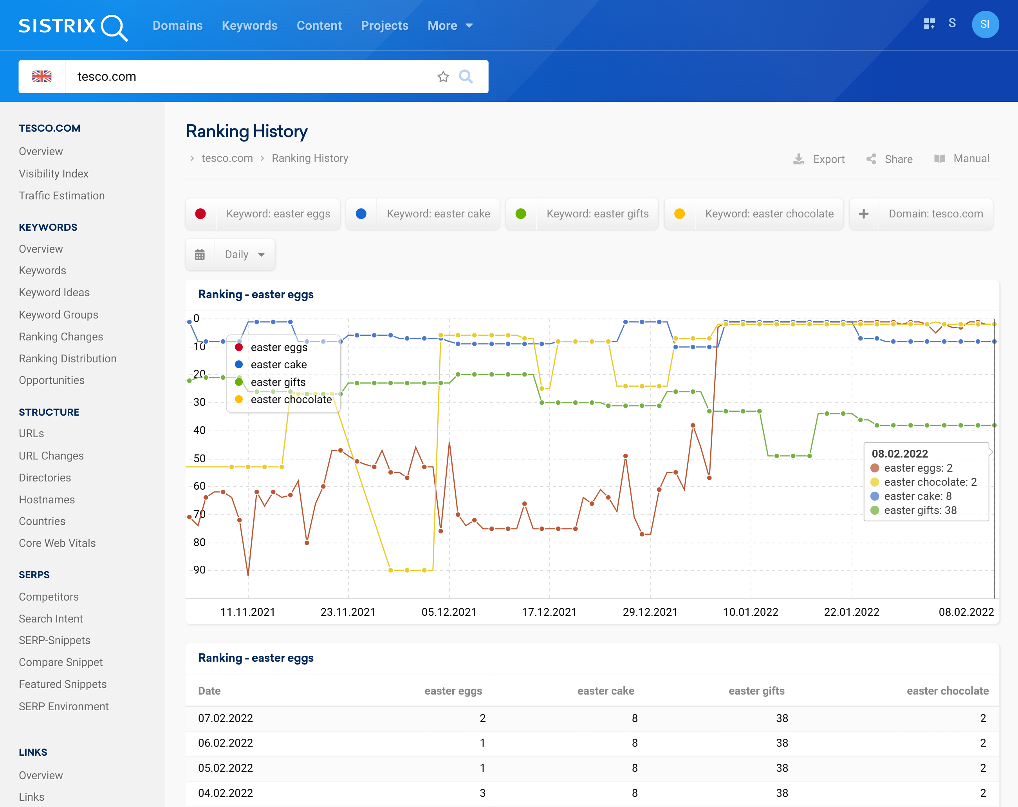Expand the More menu in the header
1018x807 pixels.
tap(449, 25)
